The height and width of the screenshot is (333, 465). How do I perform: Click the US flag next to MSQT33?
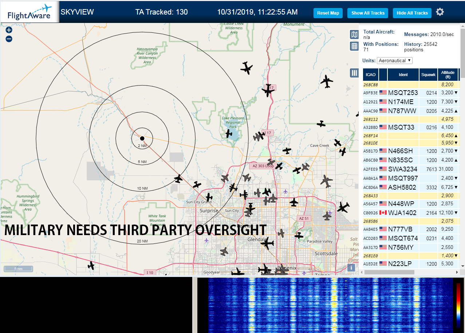pyautogui.click(x=383, y=127)
